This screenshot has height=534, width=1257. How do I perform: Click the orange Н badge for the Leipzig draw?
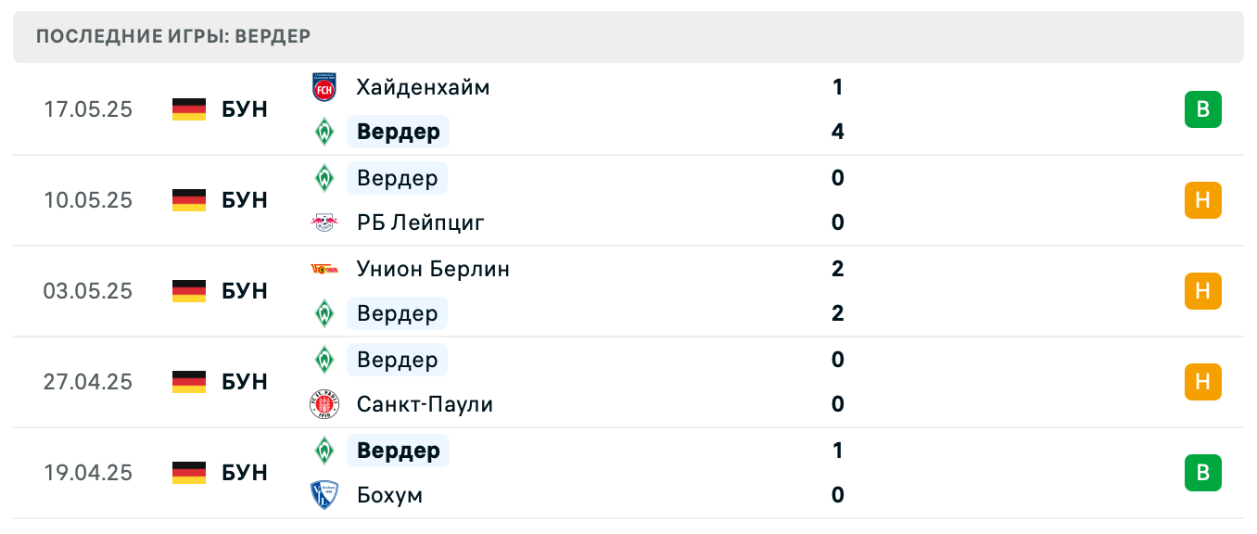point(1203,199)
